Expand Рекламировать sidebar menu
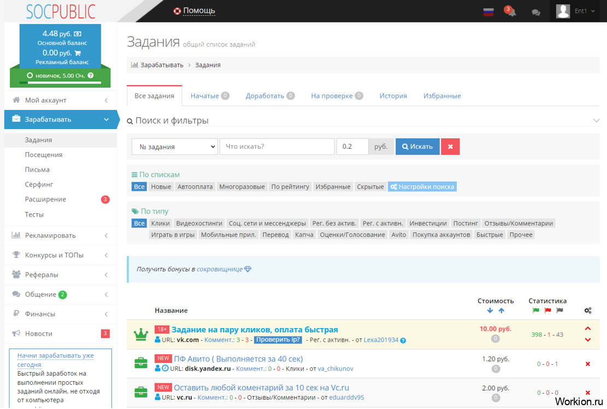The image size is (607, 409). (x=61, y=236)
